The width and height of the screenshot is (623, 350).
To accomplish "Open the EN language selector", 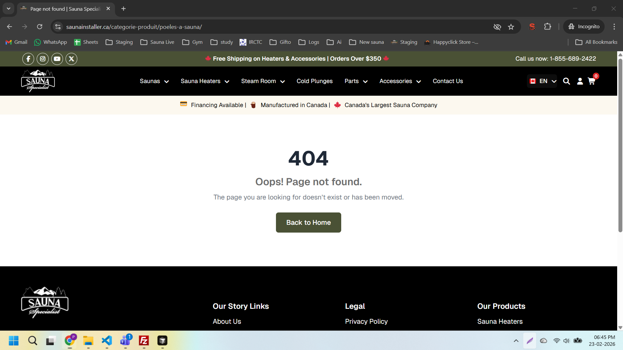I will 542,81.
